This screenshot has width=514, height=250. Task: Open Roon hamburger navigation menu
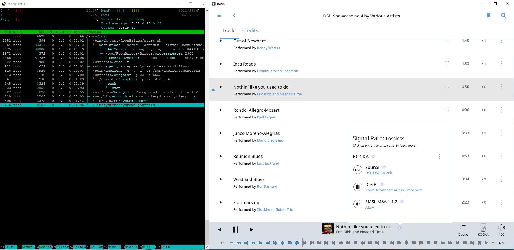point(219,15)
